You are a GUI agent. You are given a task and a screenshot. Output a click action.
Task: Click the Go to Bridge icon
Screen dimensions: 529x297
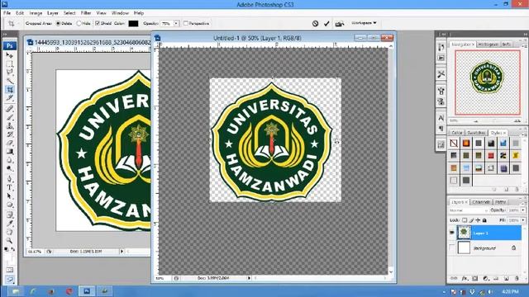[340, 24]
